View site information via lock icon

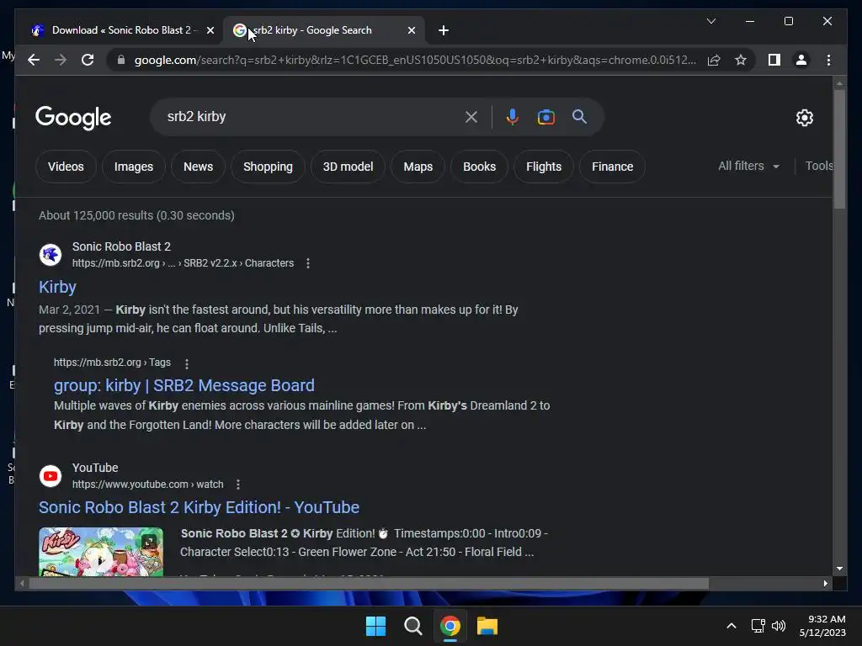click(121, 60)
